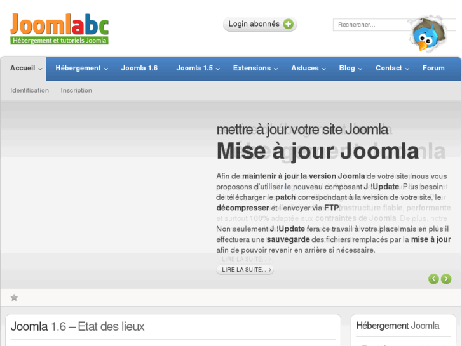Expand the Joomla 1.5 dropdown chevron

218,69
